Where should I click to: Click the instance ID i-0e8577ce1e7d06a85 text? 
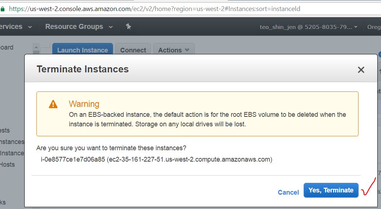point(73,160)
